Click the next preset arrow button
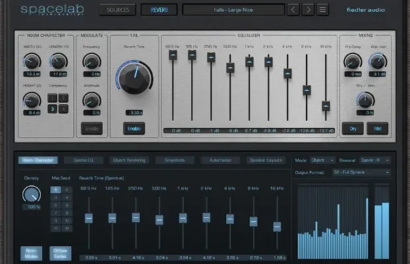The width and height of the screenshot is (410, 264). 307,9
